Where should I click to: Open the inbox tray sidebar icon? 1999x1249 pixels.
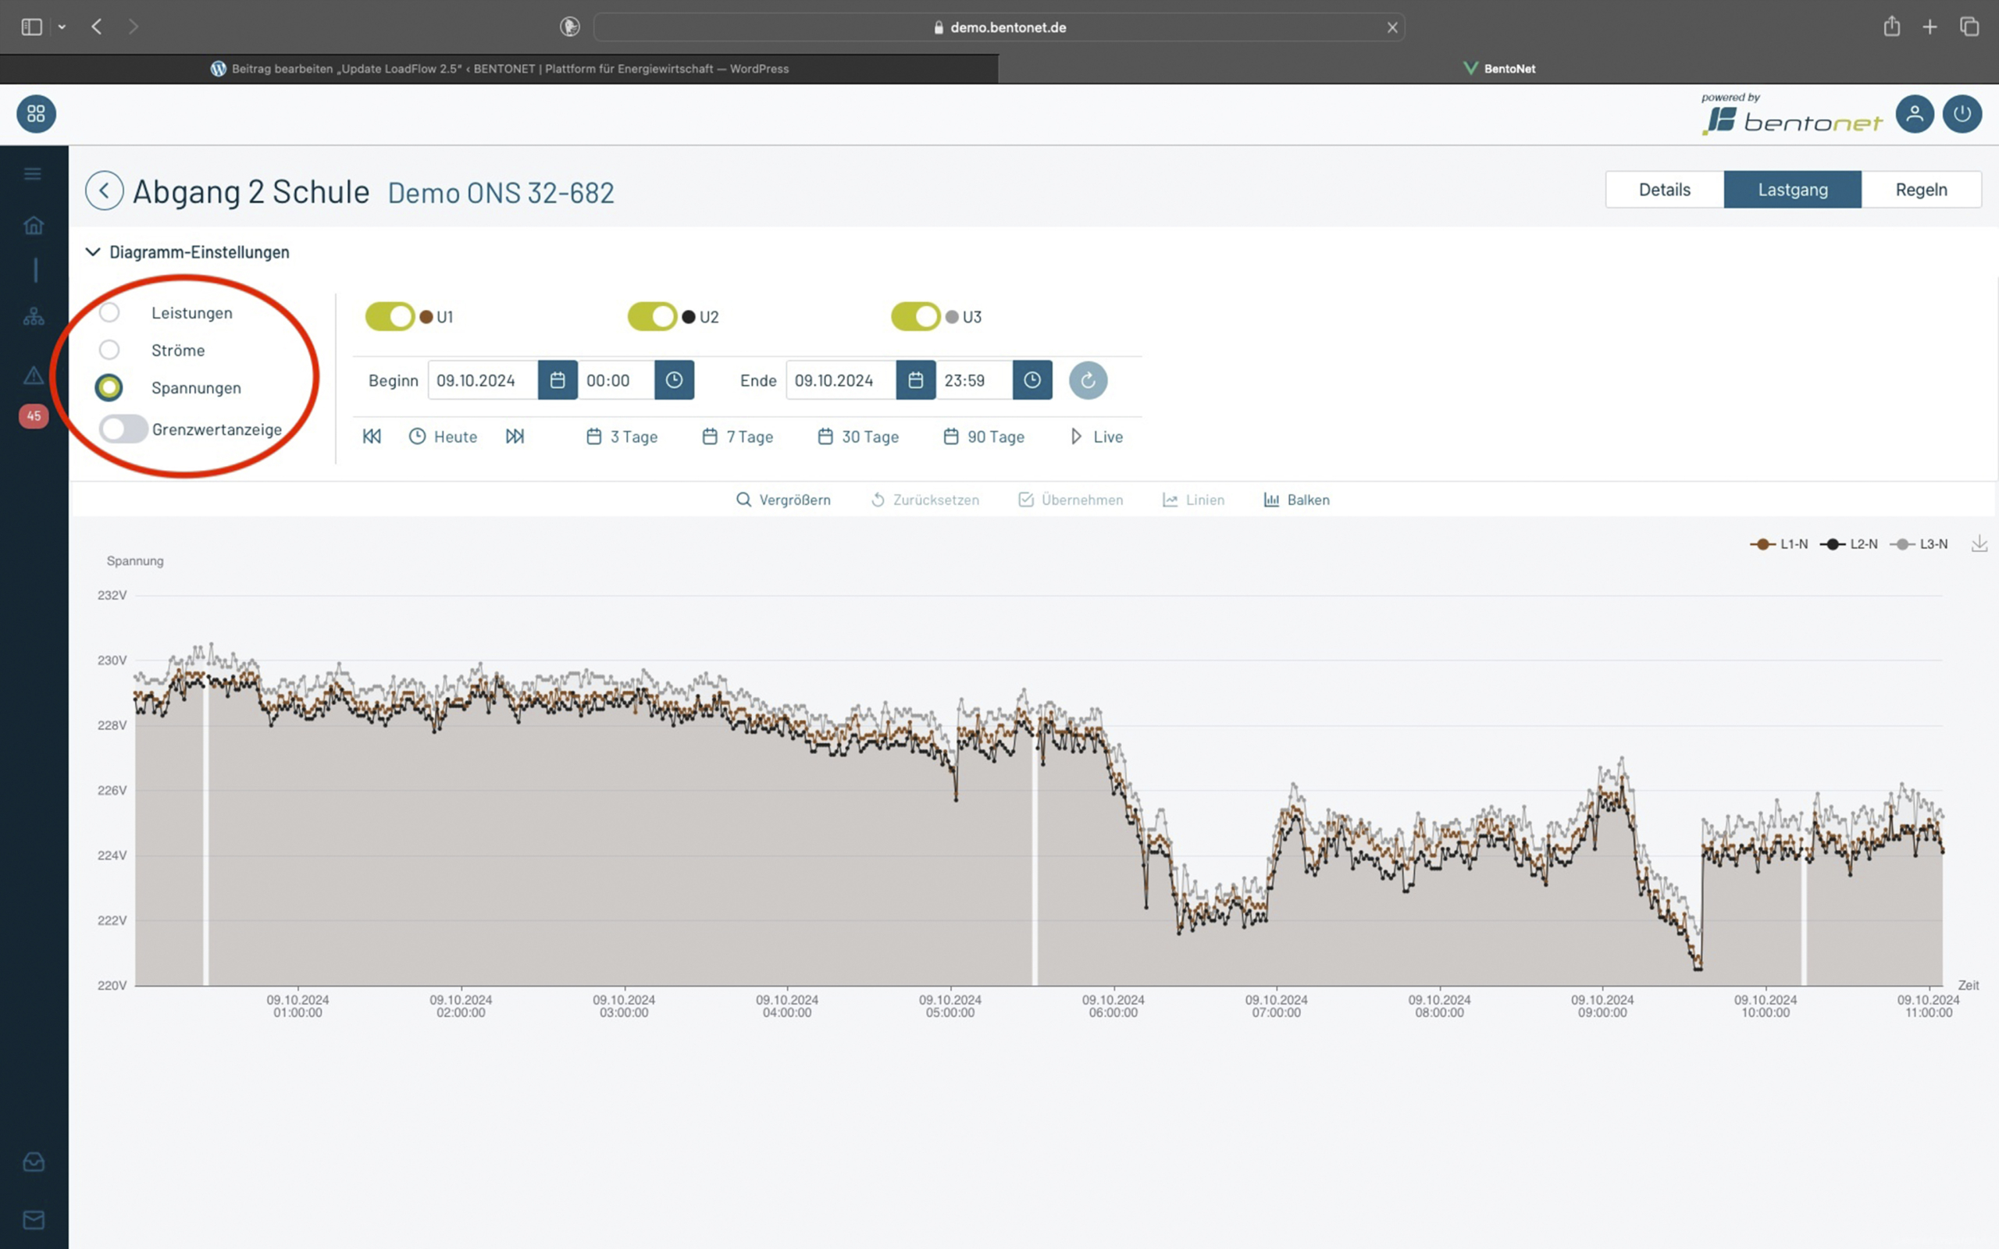click(x=34, y=1162)
